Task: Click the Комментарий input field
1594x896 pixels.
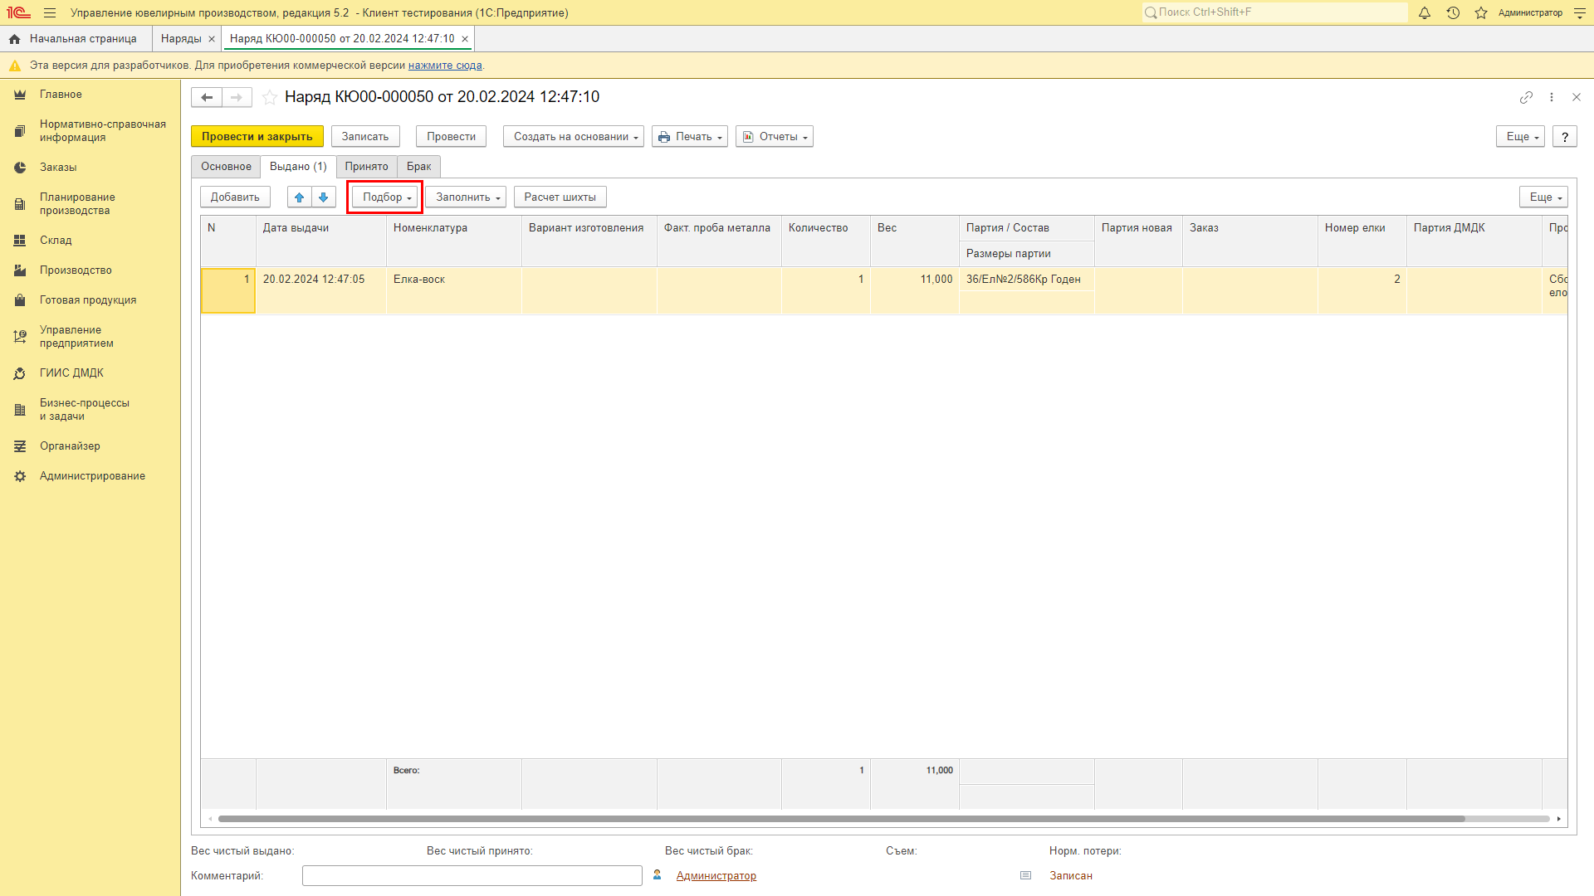Action: 472,876
